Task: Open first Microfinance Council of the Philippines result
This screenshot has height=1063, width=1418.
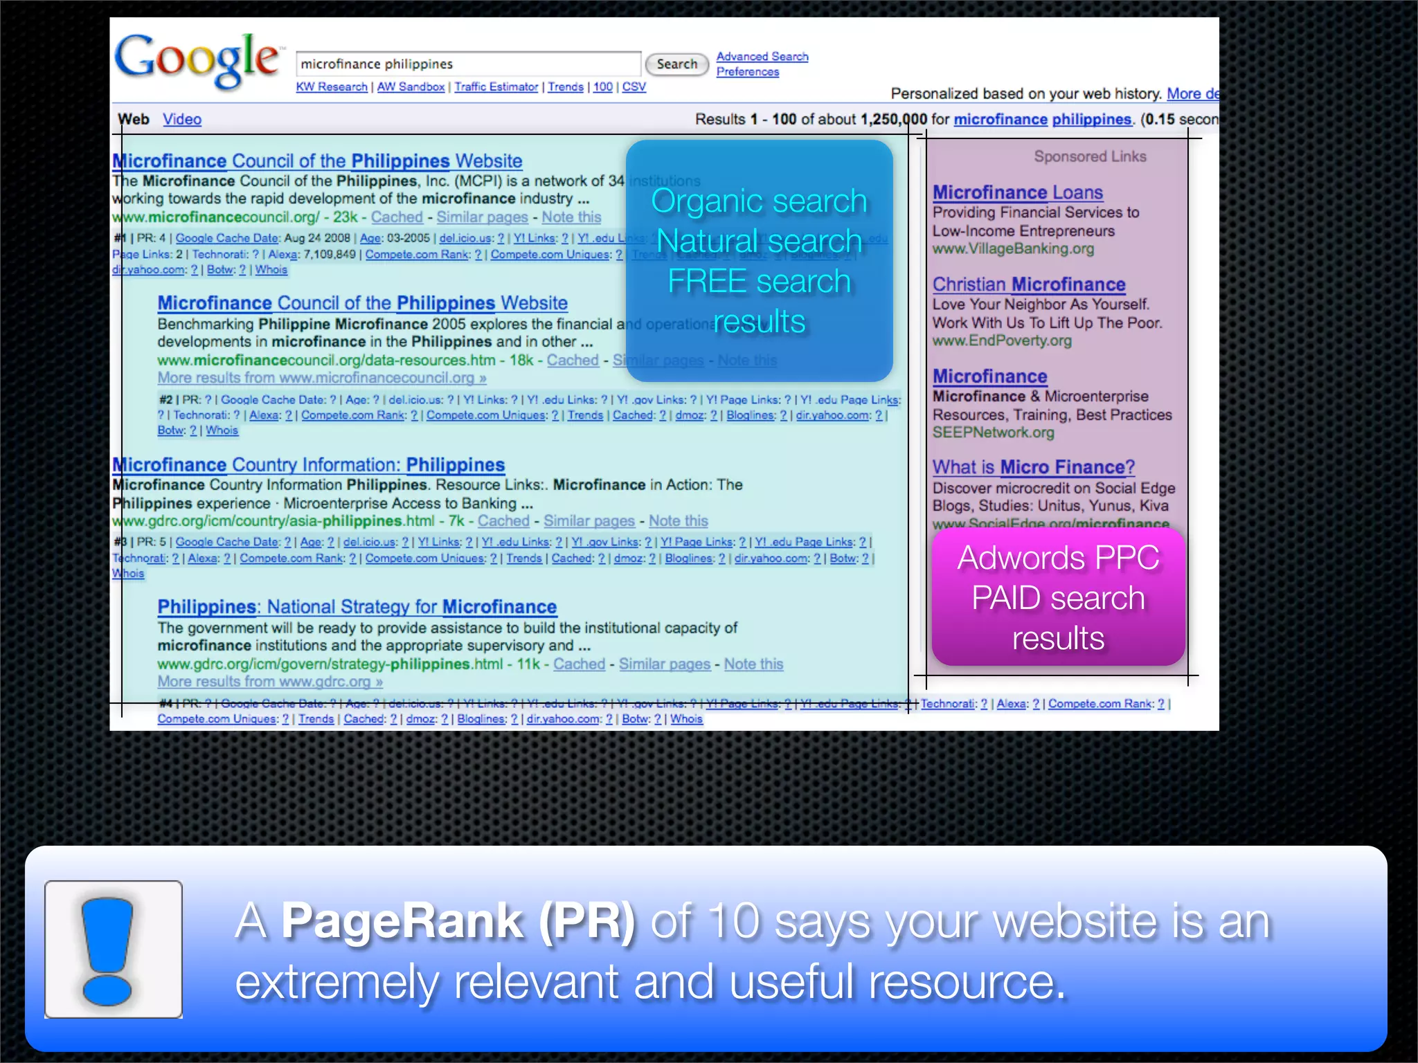Action: tap(317, 161)
